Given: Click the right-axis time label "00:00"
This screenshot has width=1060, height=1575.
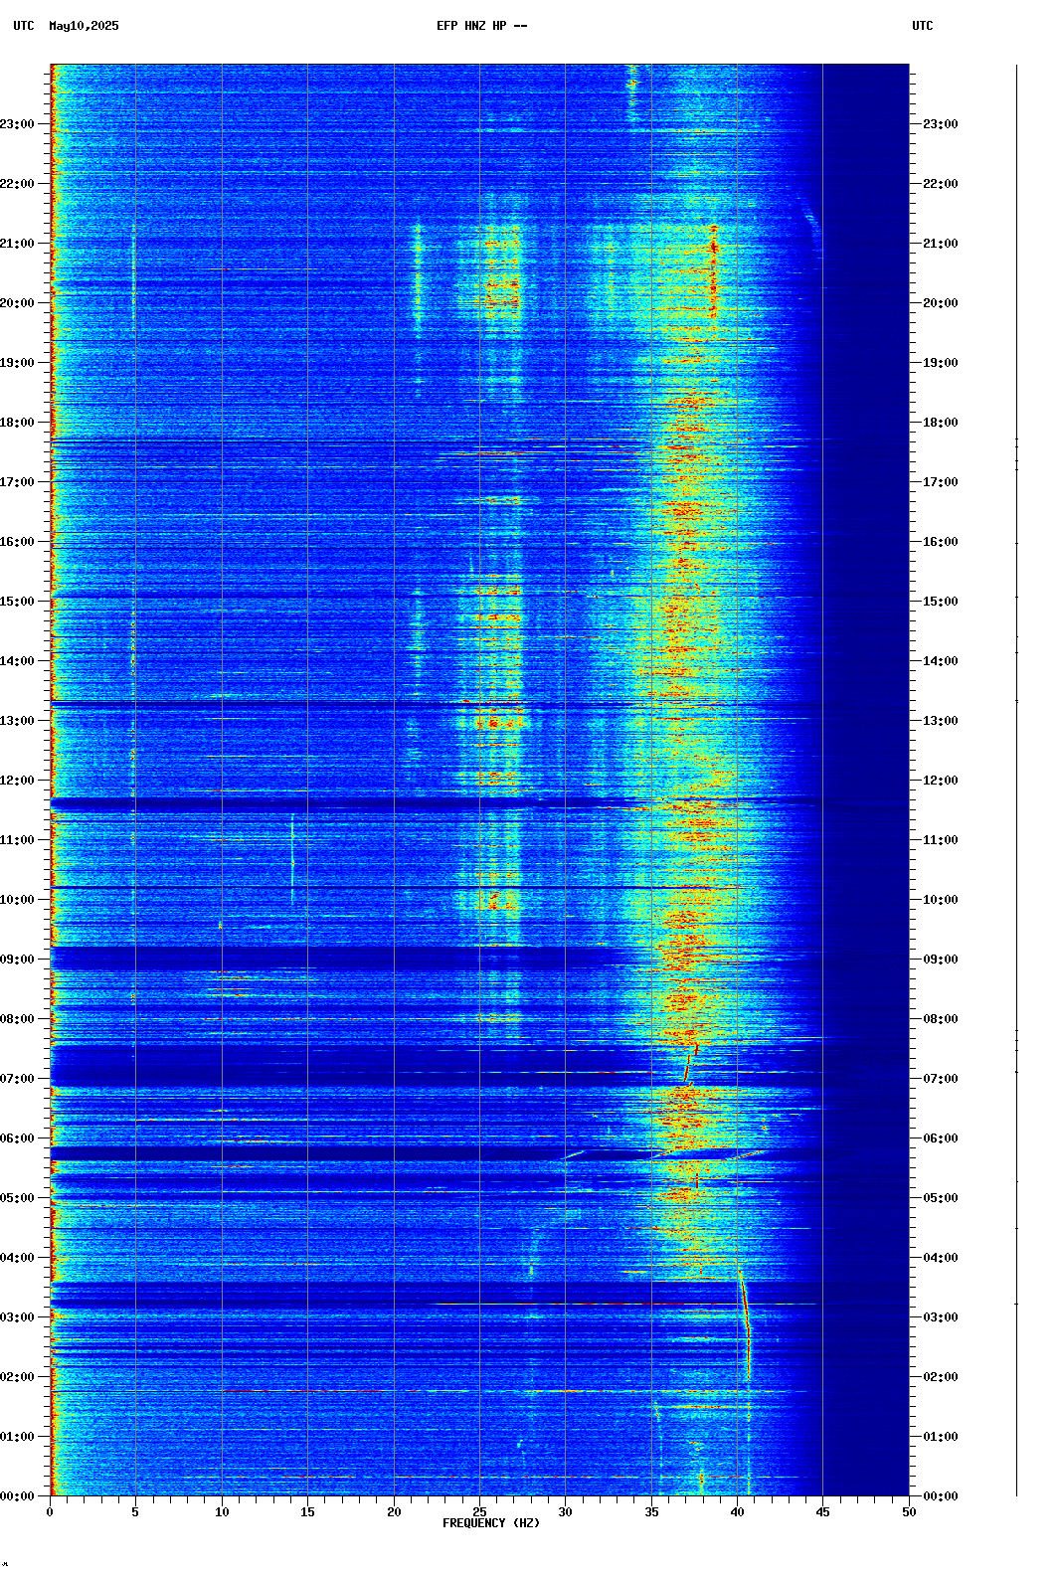Looking at the screenshot, I should 941,1496.
